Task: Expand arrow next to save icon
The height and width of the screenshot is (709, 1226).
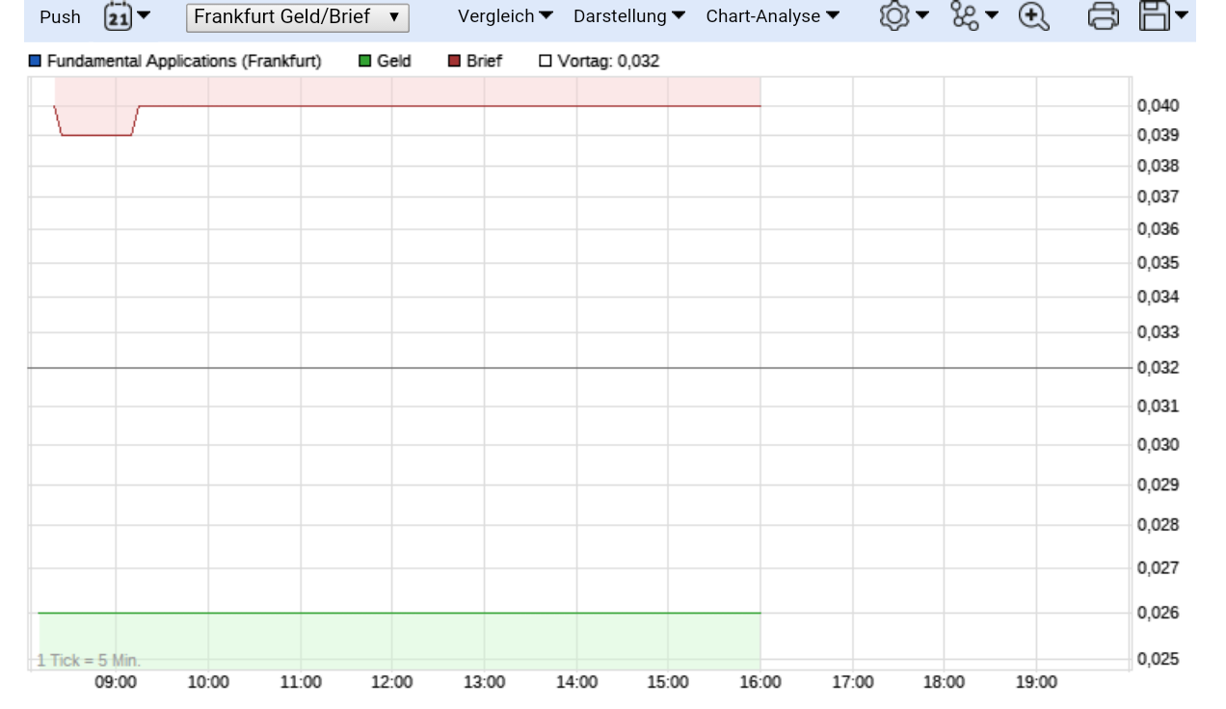Action: (1182, 15)
